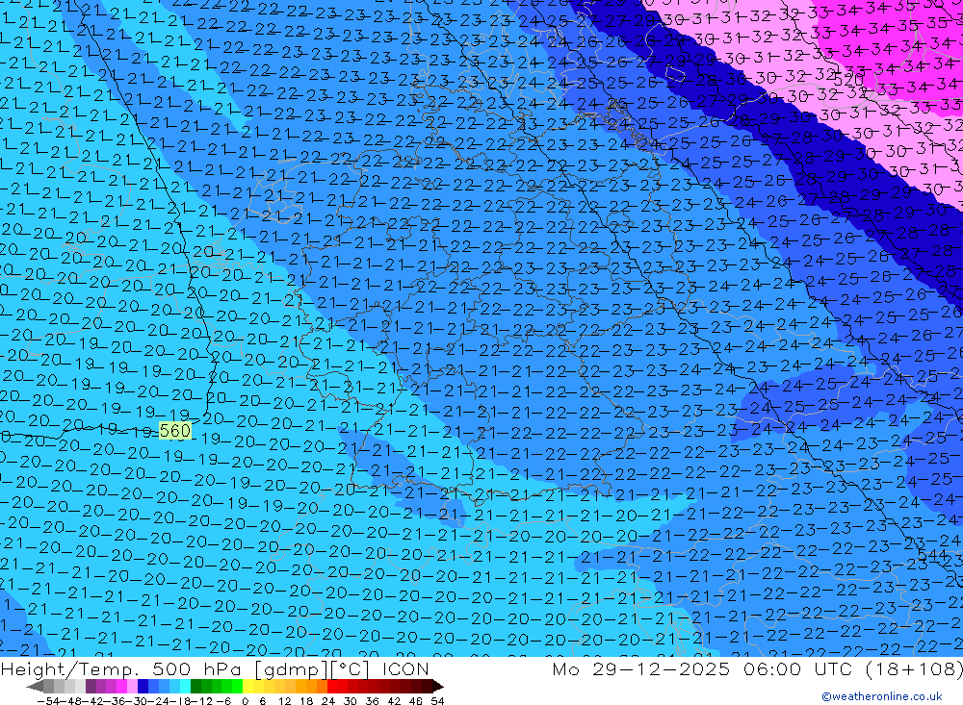Click the '(18+108)' forecast run label

pyautogui.click(x=913, y=668)
